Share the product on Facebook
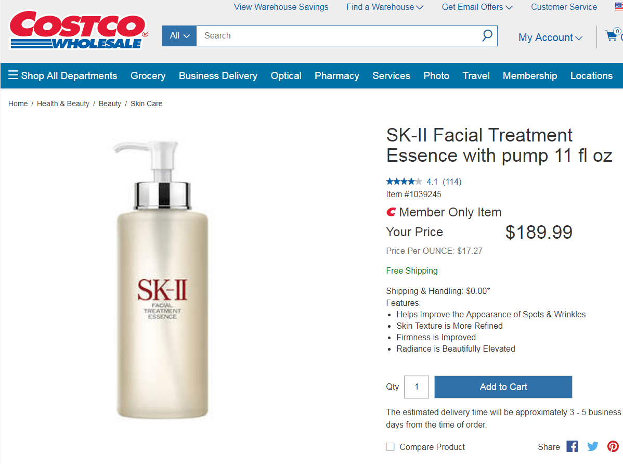The height and width of the screenshot is (464, 623). (x=572, y=446)
